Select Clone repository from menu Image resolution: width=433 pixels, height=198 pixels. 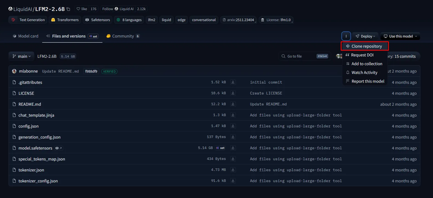click(x=366, y=46)
